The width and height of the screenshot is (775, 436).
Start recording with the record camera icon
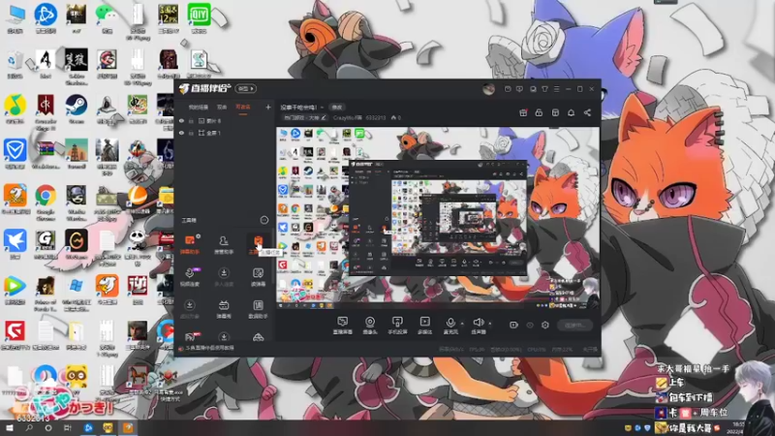pyautogui.click(x=513, y=325)
